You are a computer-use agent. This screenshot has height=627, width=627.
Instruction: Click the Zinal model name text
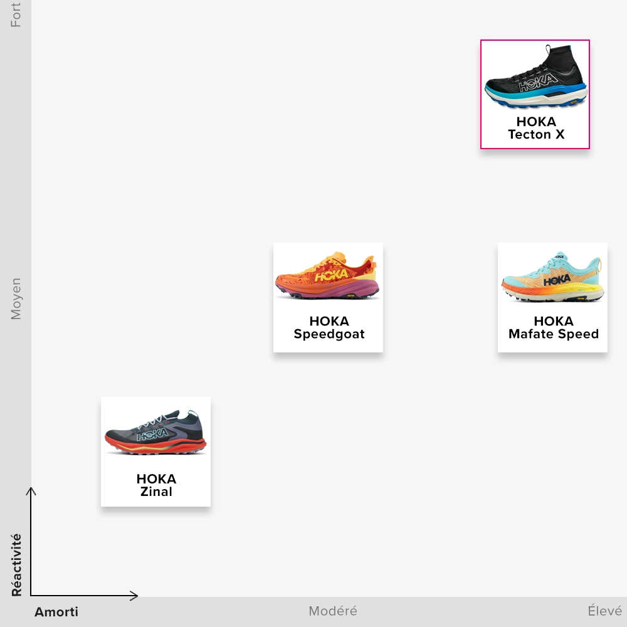coord(156,492)
